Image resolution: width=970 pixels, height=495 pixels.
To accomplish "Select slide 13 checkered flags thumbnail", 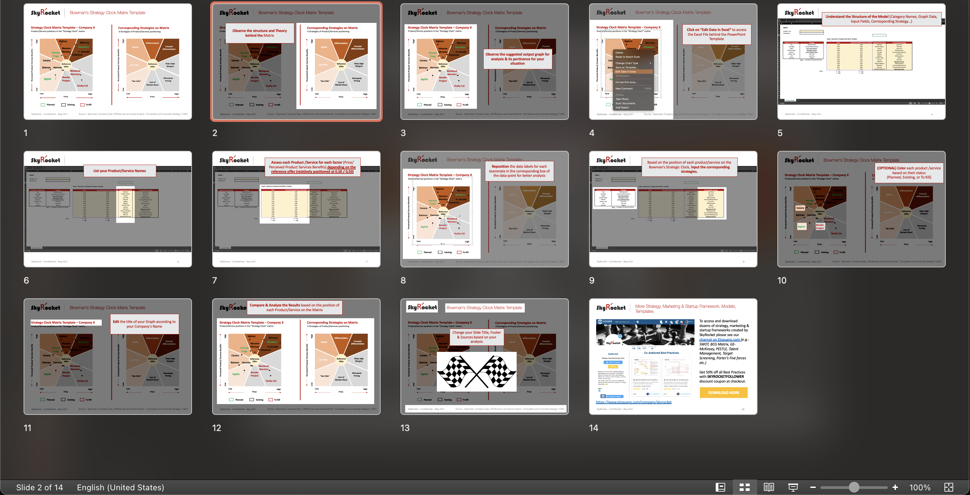I will click(x=485, y=357).
